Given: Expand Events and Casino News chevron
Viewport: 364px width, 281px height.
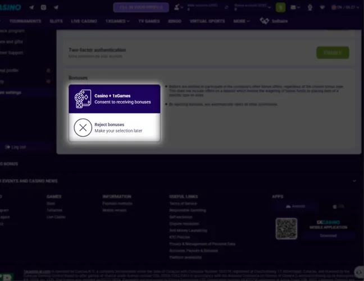Looking at the screenshot, I should point(354,181).
